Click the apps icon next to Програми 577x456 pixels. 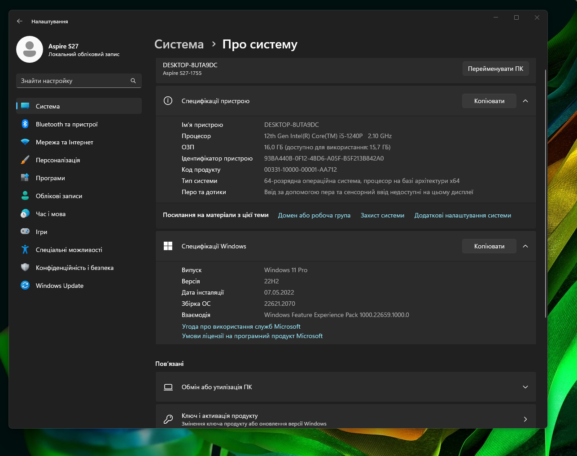[x=25, y=178]
